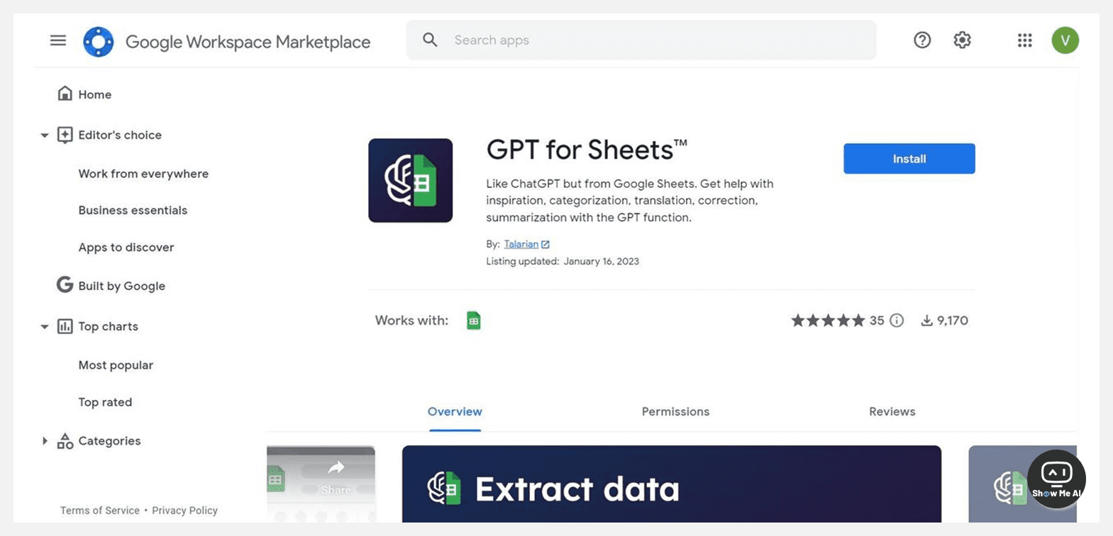
Task: Open the Help question mark icon
Action: [922, 40]
